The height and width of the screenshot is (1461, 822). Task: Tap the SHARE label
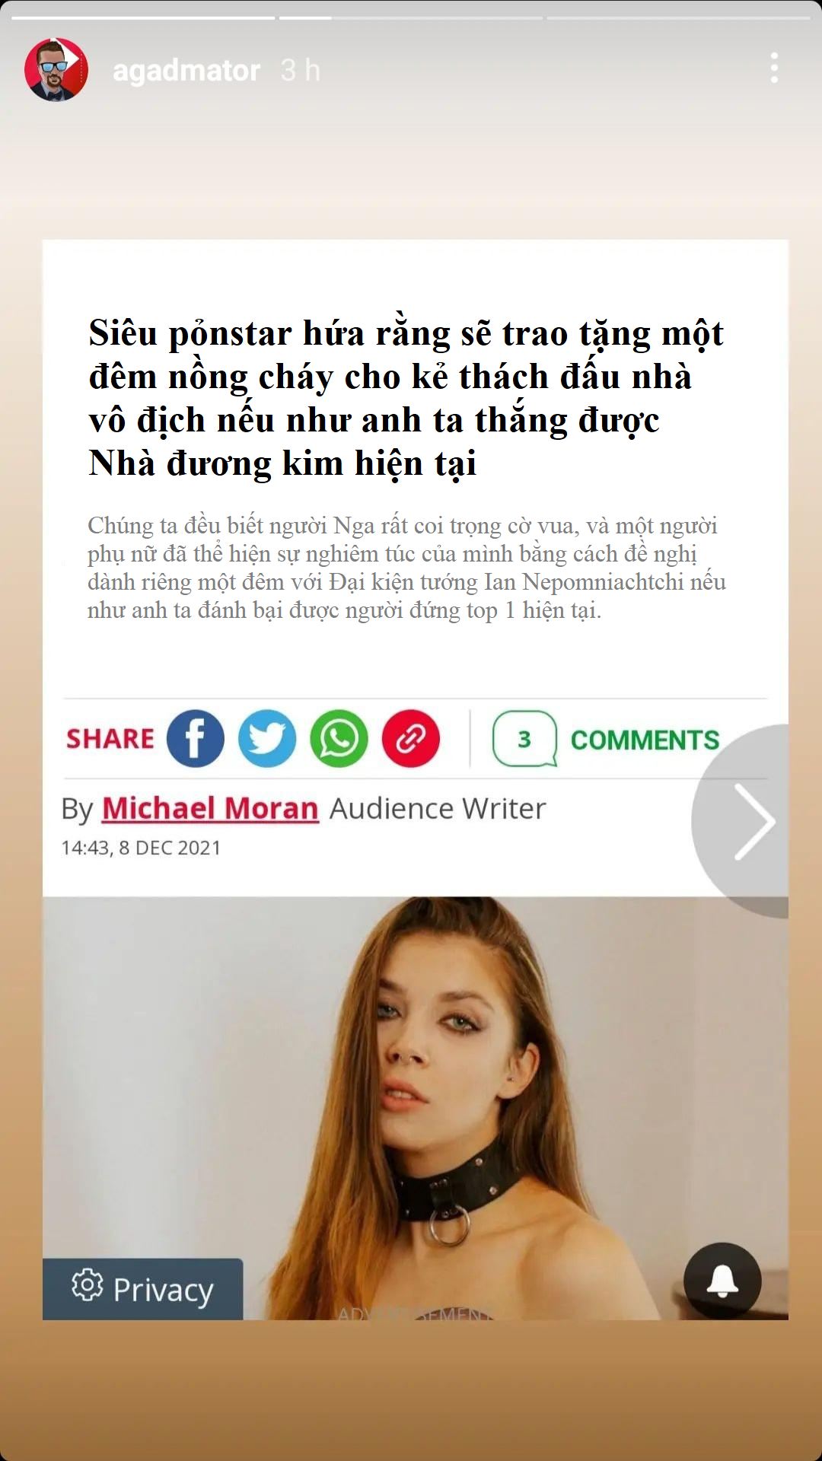click(x=110, y=739)
